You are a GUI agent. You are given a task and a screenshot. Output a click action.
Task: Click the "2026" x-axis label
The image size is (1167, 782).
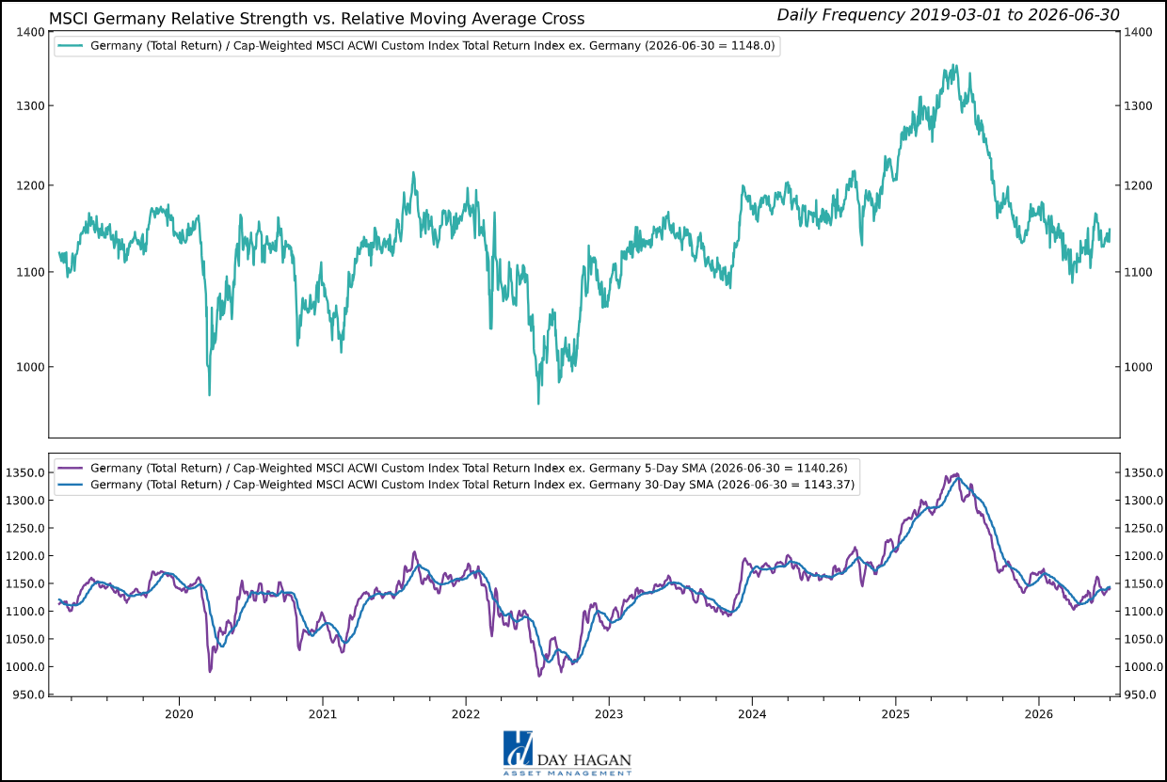(1038, 712)
